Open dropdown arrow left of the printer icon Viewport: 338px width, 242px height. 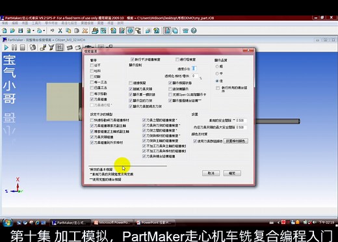[x=33, y=31]
